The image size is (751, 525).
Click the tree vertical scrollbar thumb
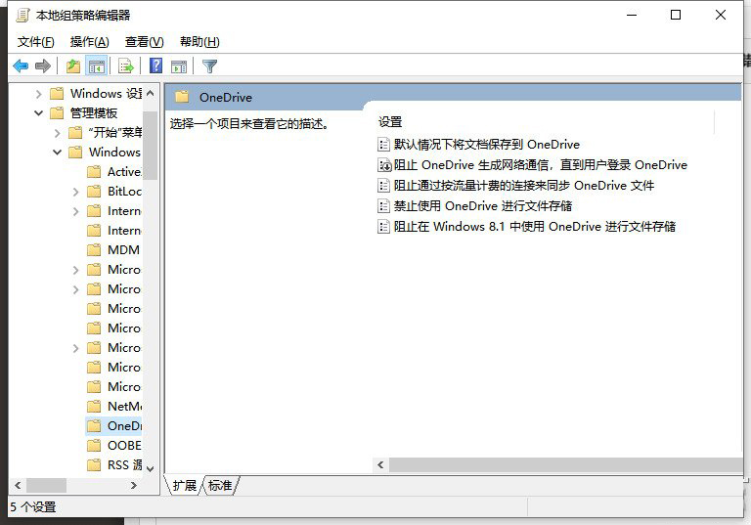(x=151, y=146)
